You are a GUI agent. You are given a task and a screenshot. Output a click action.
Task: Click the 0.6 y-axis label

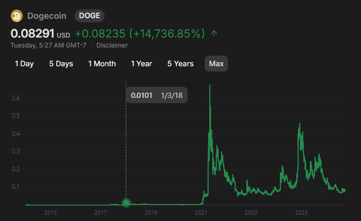(x=16, y=98)
